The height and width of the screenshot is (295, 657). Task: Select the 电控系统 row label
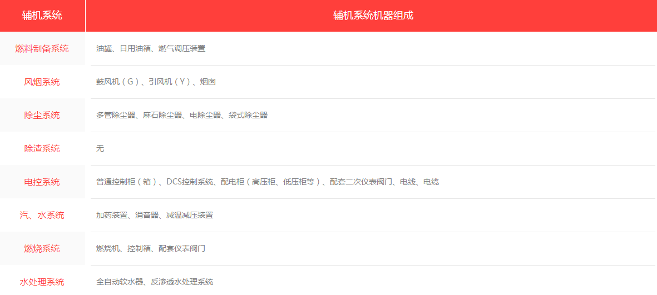click(42, 182)
